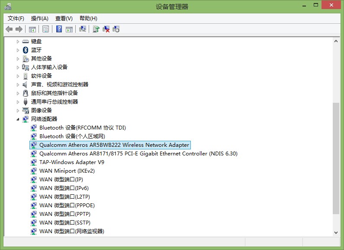This screenshot has width=344, height=250.
Task: Select Qualcomm Atheros AR5BWB222 Wireless Network Adapter
Action: (114, 145)
